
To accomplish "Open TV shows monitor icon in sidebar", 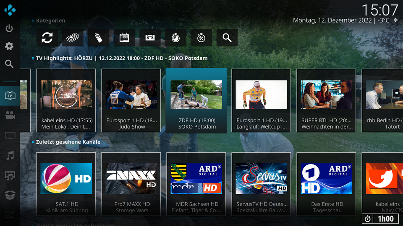I will pyautogui.click(x=10, y=135).
